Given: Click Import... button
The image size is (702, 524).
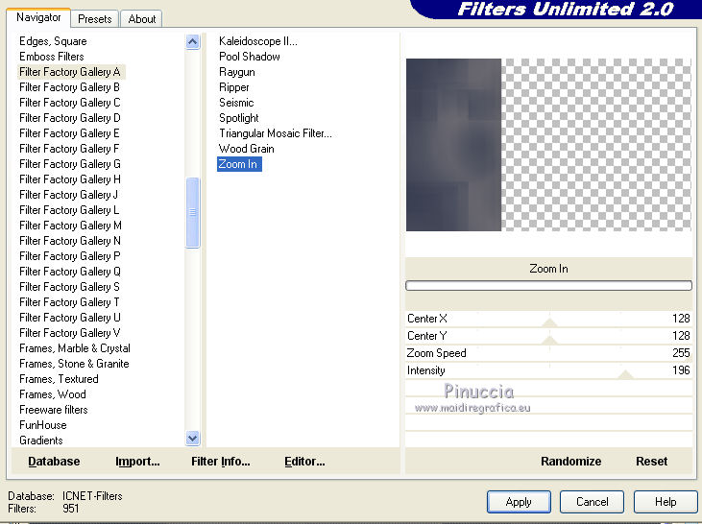Looking at the screenshot, I should pyautogui.click(x=137, y=462).
